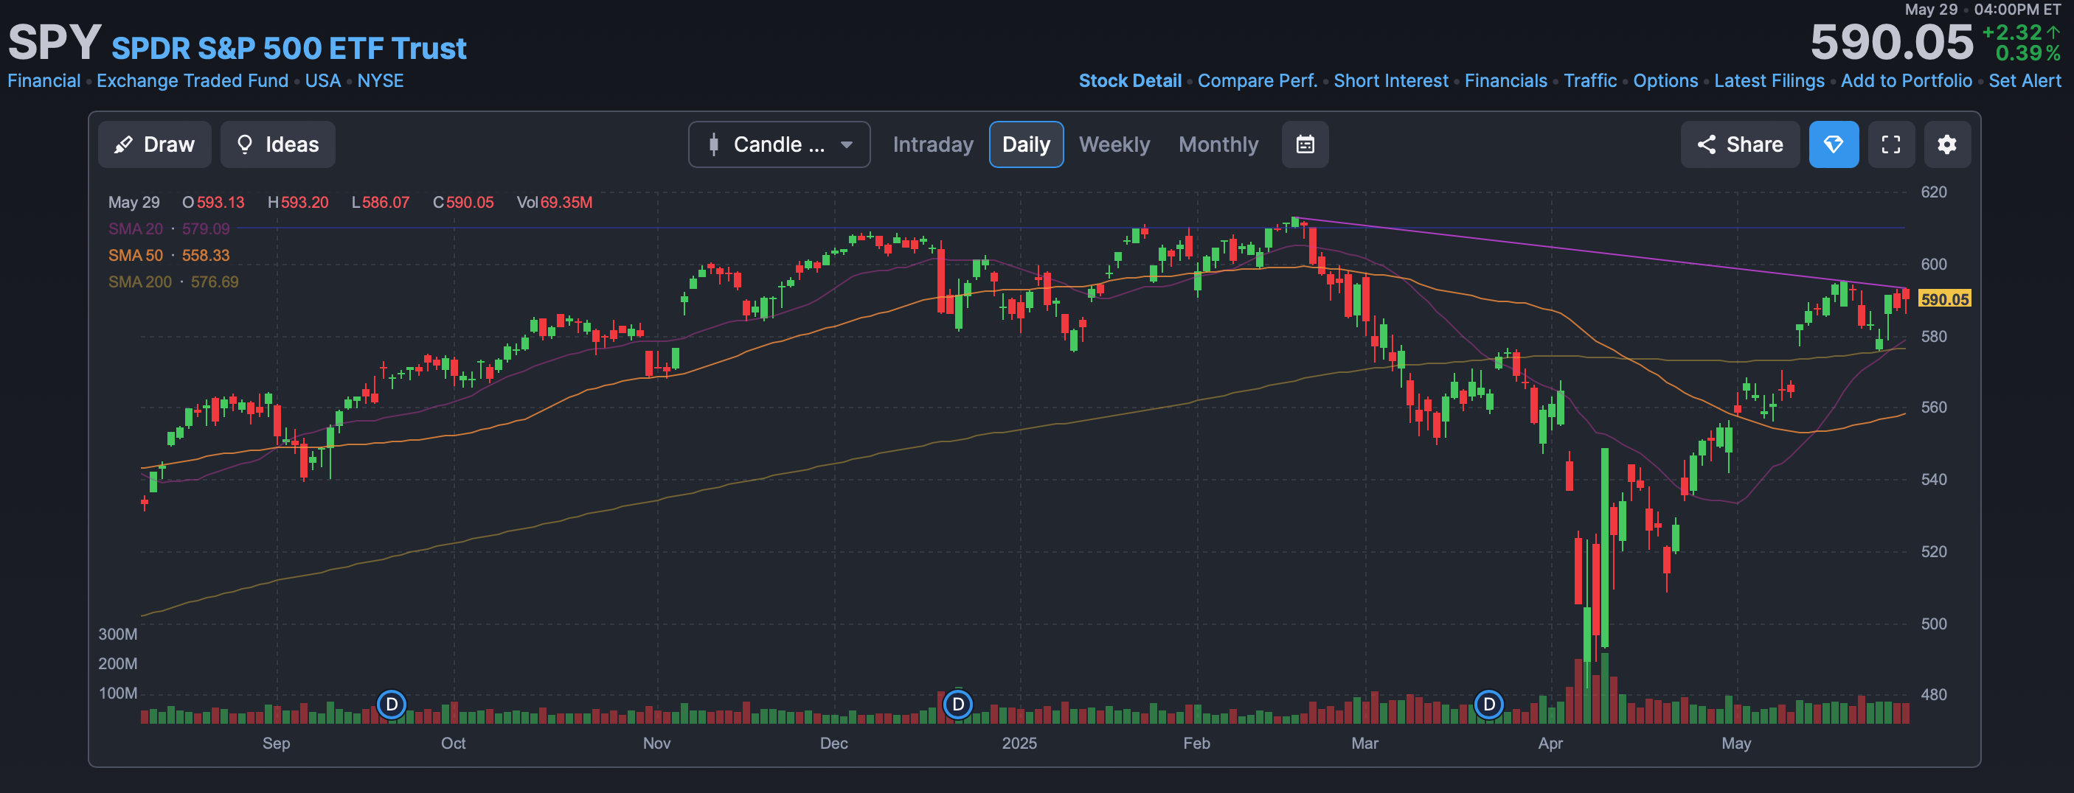
Task: Open the Financial sector link
Action: 44,80
